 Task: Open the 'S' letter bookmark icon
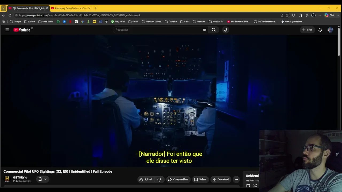[106, 22]
